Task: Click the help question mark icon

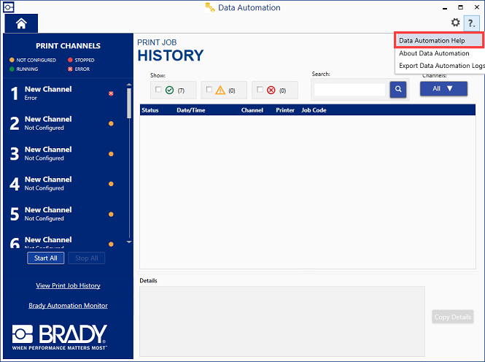Action: pos(470,23)
